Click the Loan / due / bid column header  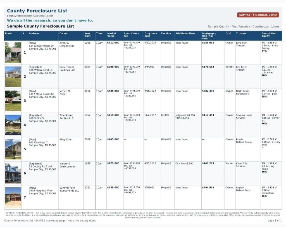132,35
